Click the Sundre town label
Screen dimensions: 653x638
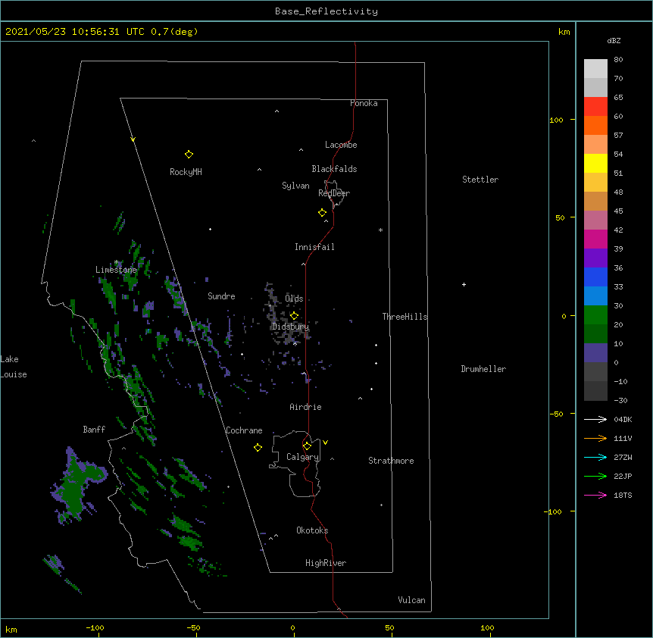point(221,296)
